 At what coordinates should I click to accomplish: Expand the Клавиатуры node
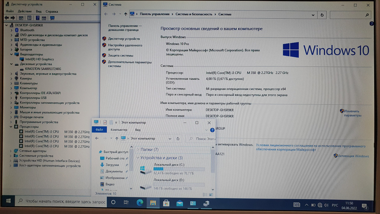11,83
